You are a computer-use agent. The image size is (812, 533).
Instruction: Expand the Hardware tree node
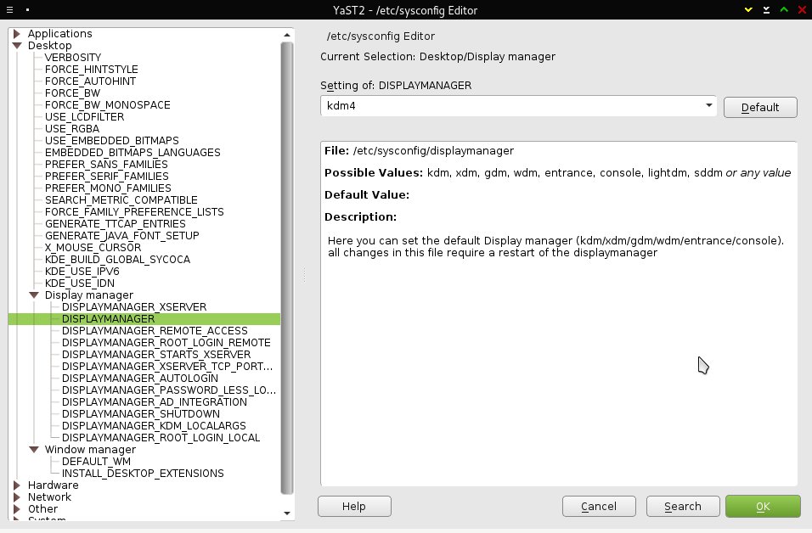pyautogui.click(x=17, y=485)
